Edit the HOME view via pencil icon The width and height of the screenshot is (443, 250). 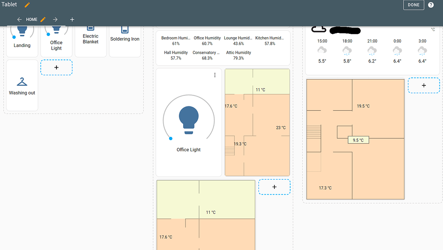(x=43, y=20)
